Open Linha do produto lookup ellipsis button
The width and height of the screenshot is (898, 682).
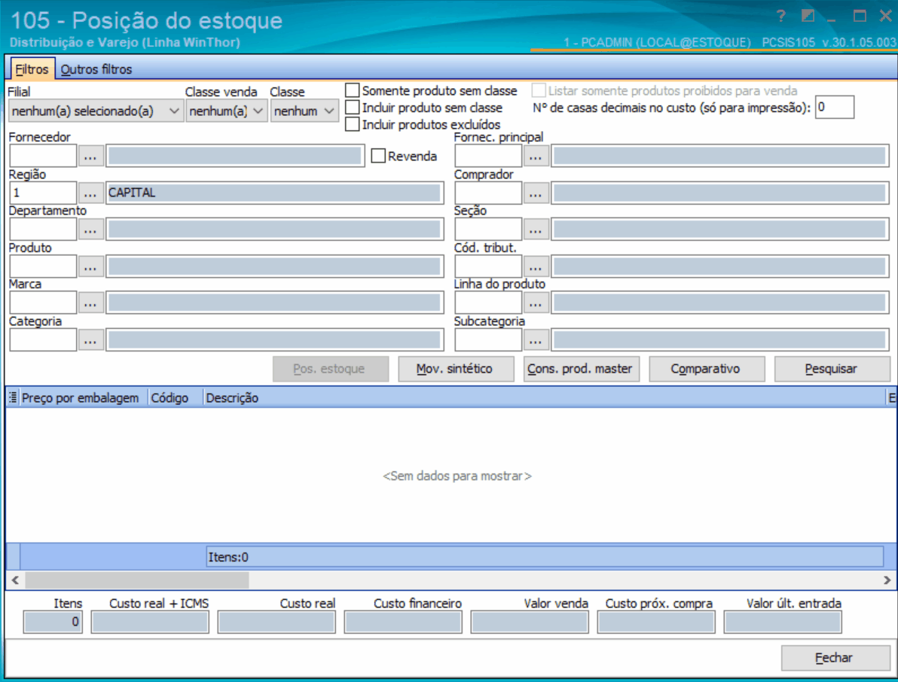click(x=536, y=303)
